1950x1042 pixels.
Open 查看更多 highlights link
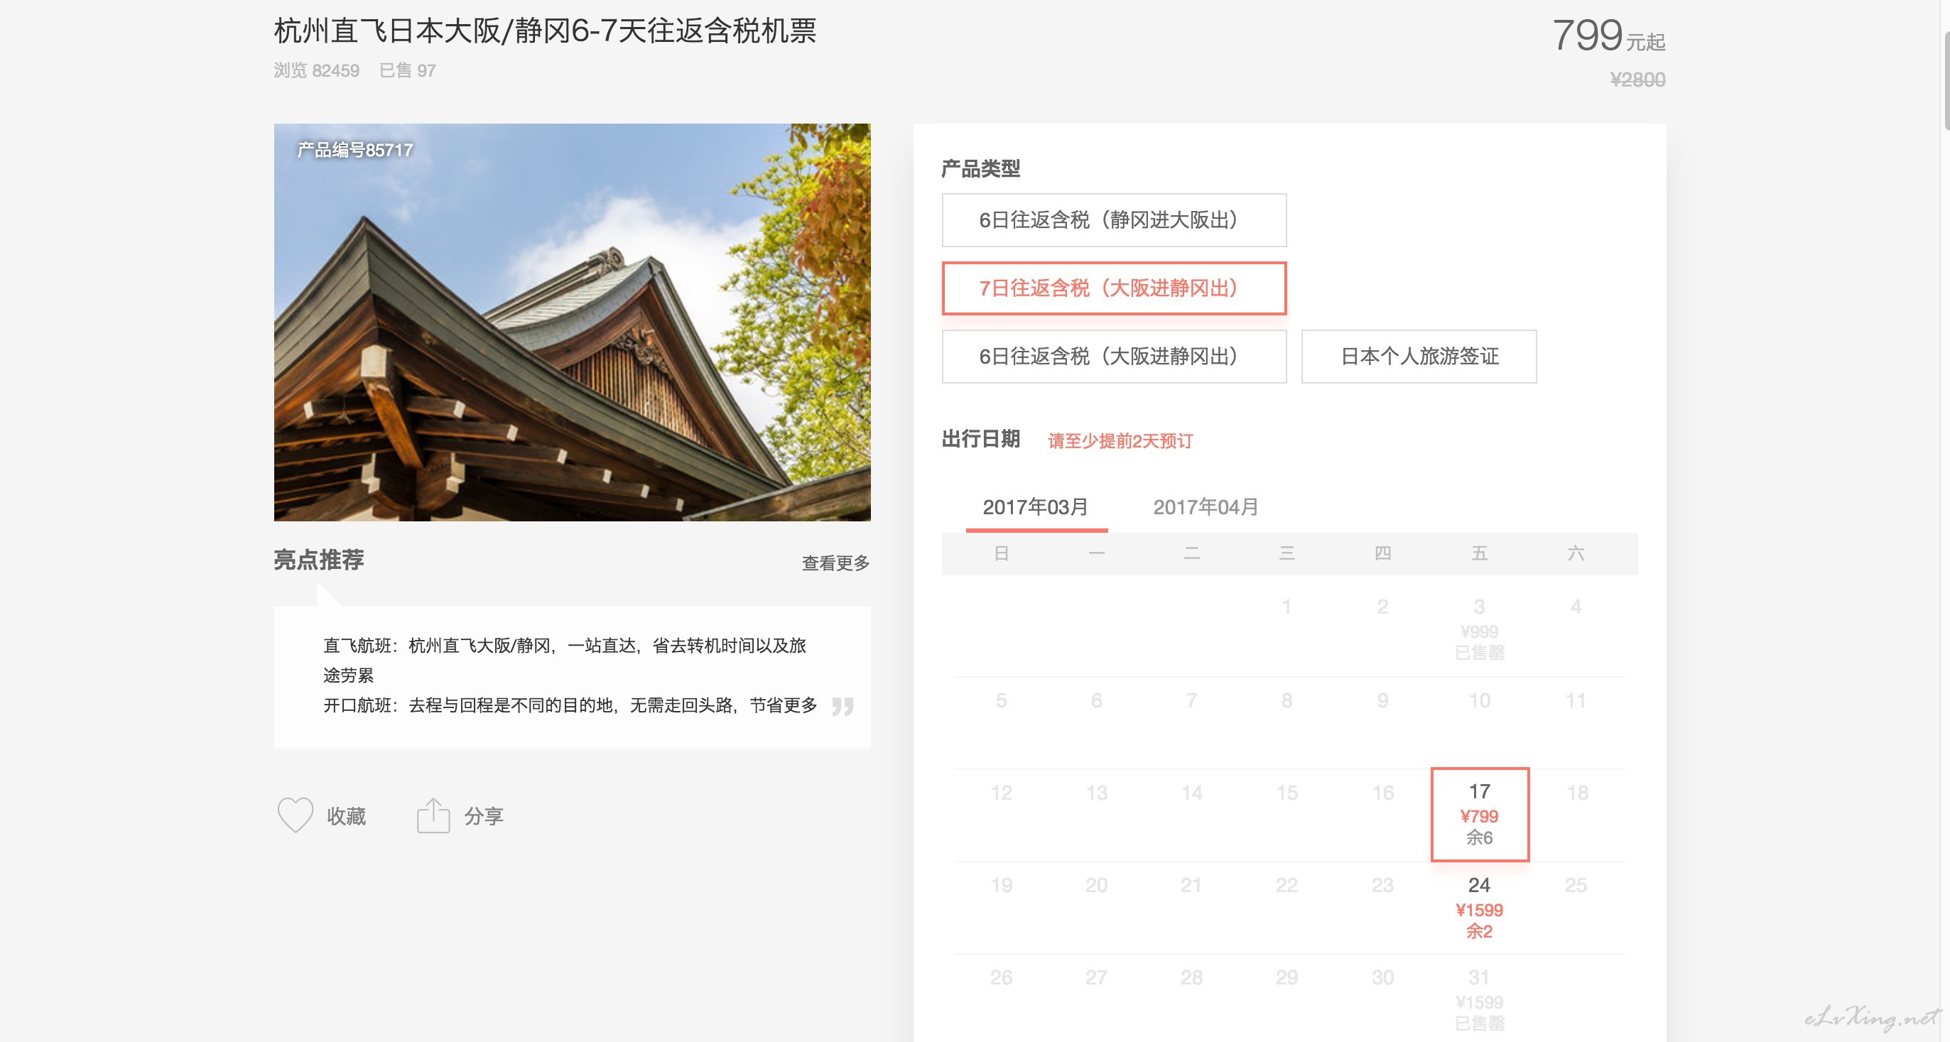[x=835, y=563]
